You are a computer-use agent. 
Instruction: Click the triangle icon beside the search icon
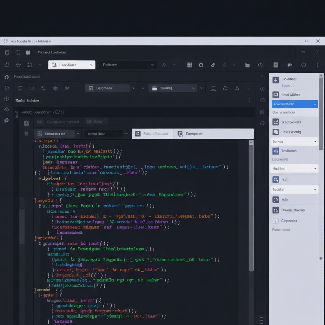pyautogui.click(x=237, y=88)
